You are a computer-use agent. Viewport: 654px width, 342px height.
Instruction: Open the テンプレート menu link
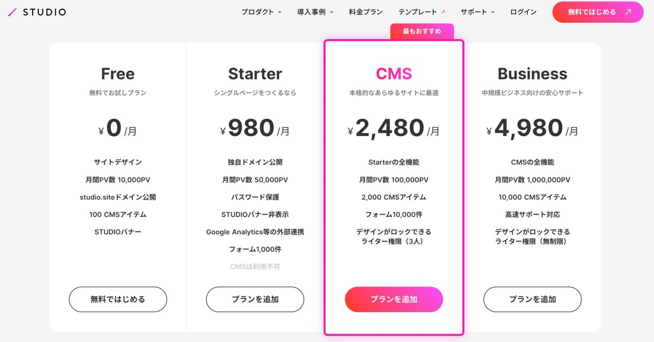coord(417,12)
